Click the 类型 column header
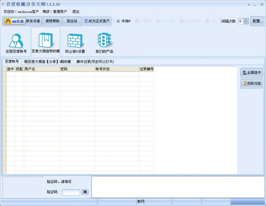The width and height of the screenshot is (266, 206). [x=20, y=69]
